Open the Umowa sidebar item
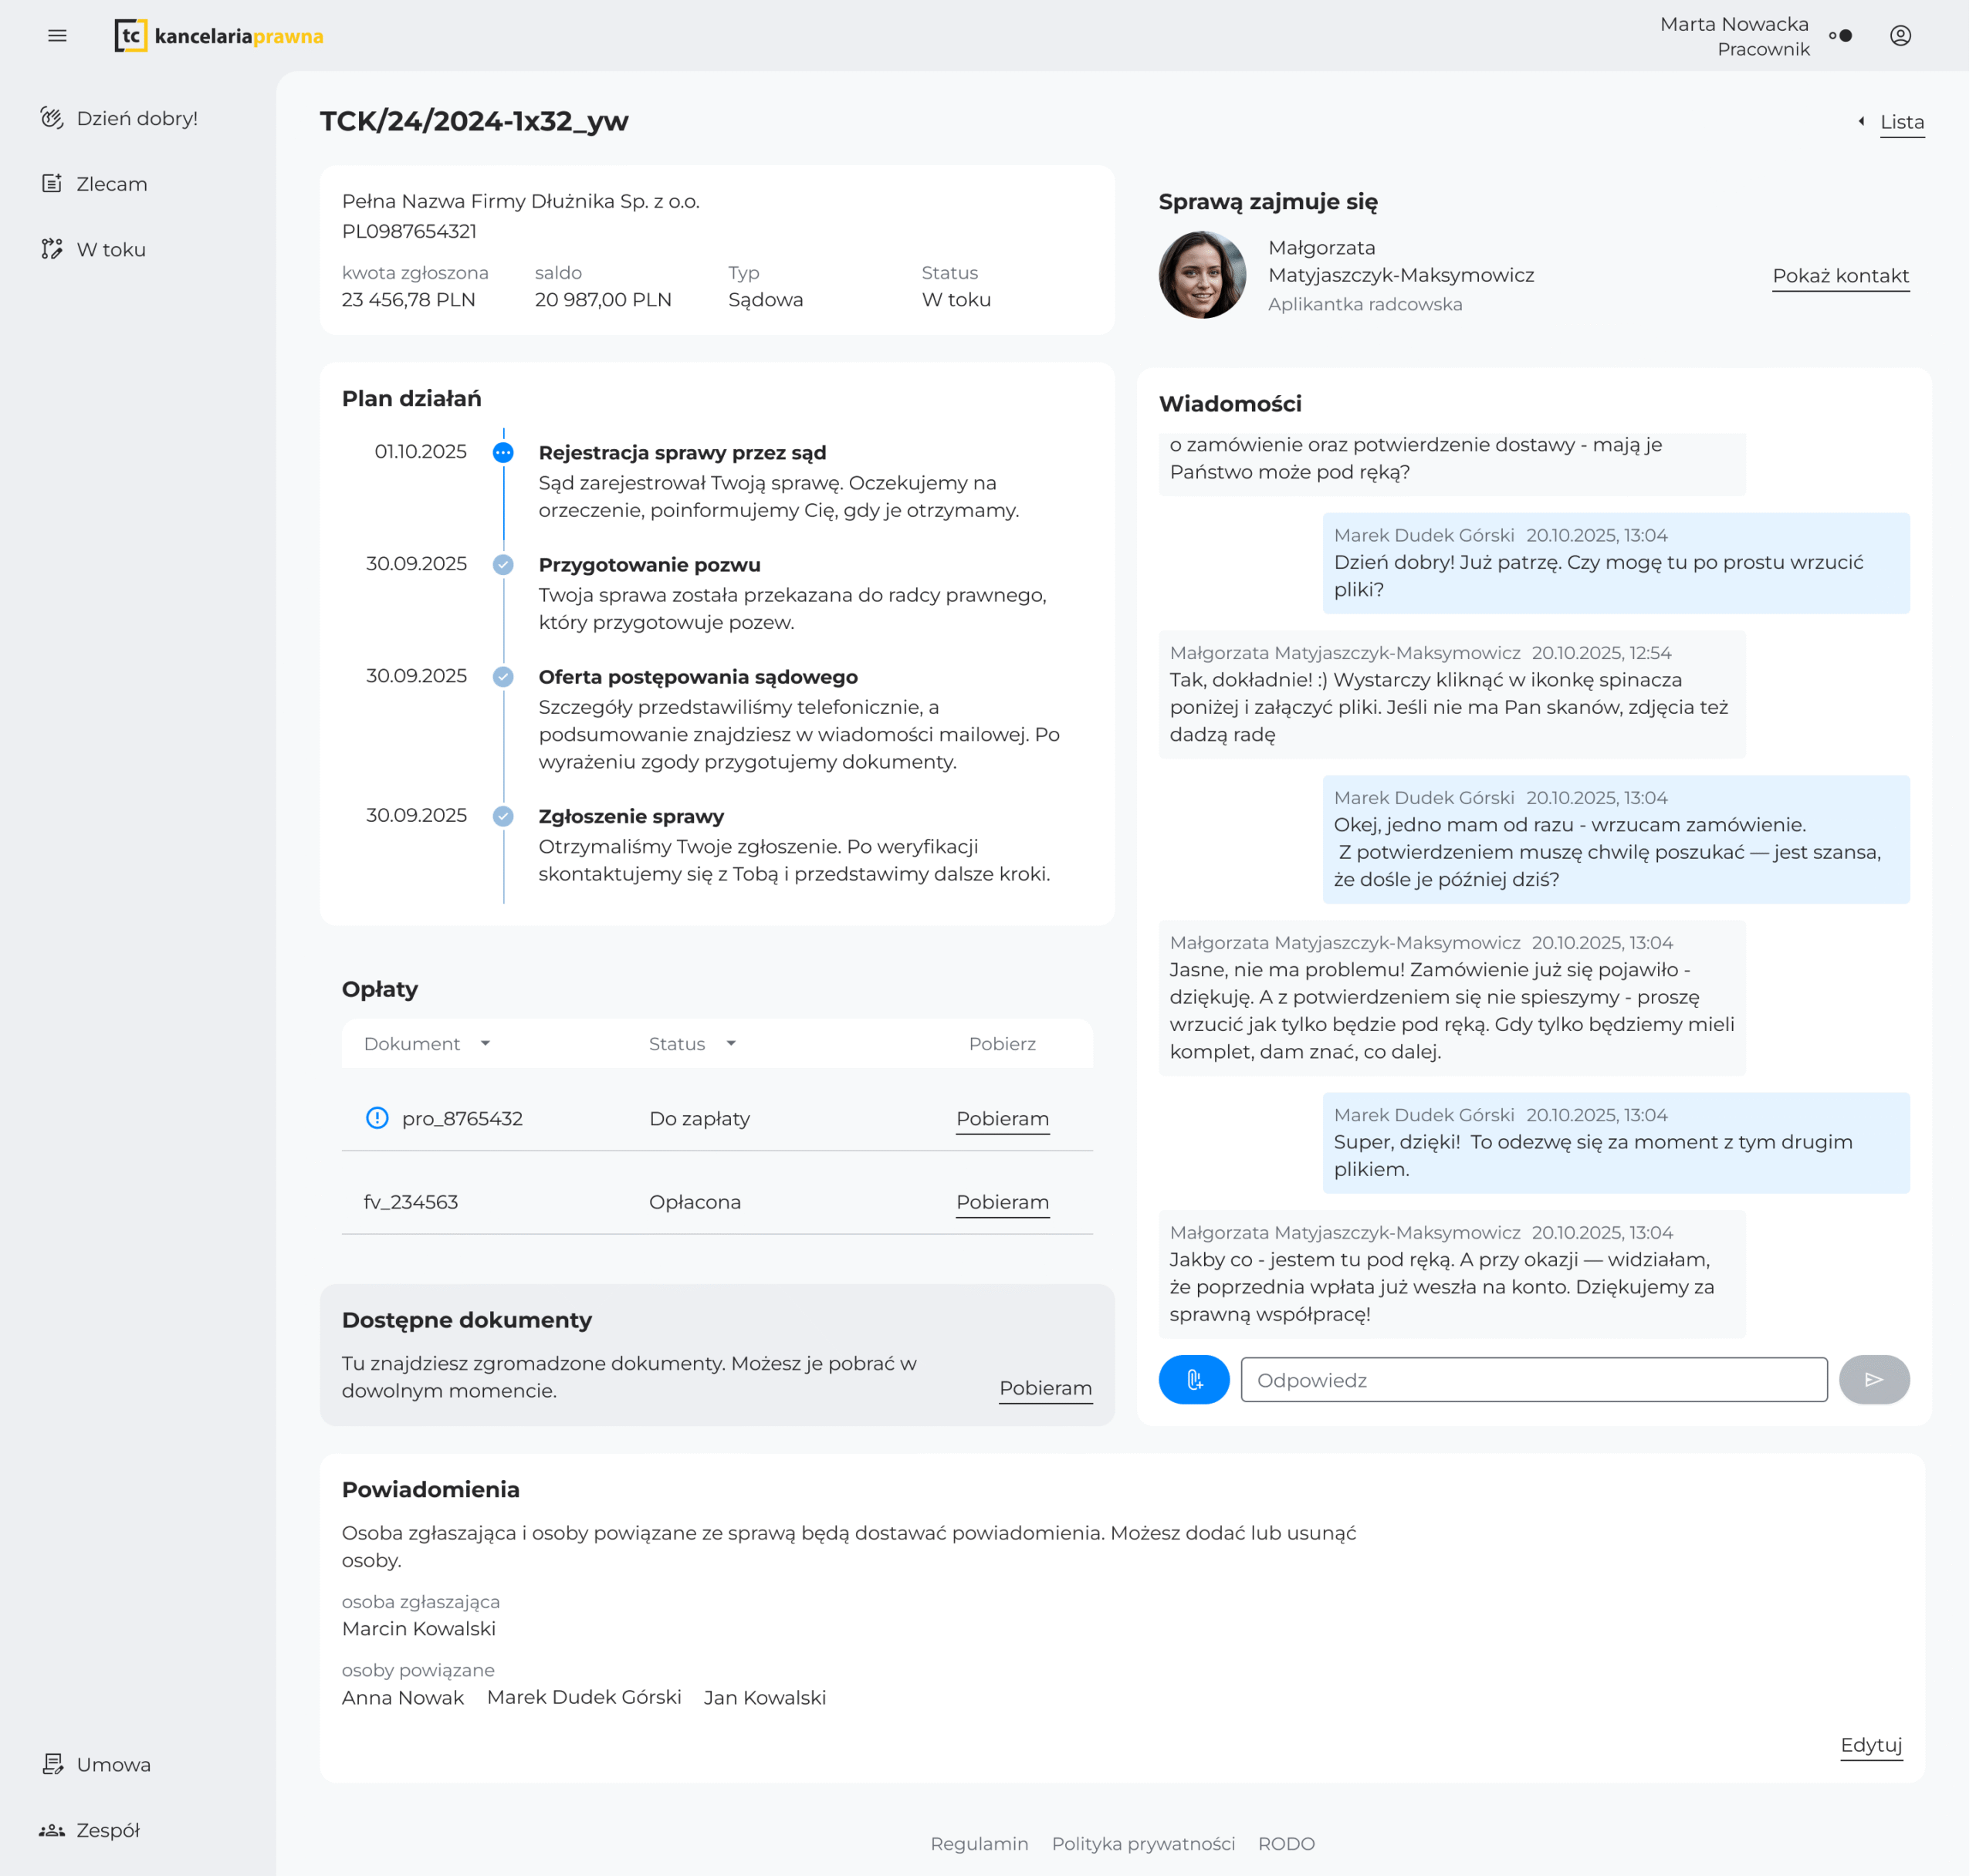Viewport: 1976px width, 1876px height. pos(113,1764)
